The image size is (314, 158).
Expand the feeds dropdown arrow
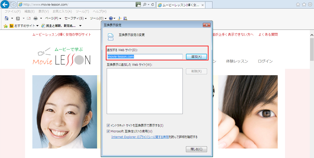tap(24, 18)
